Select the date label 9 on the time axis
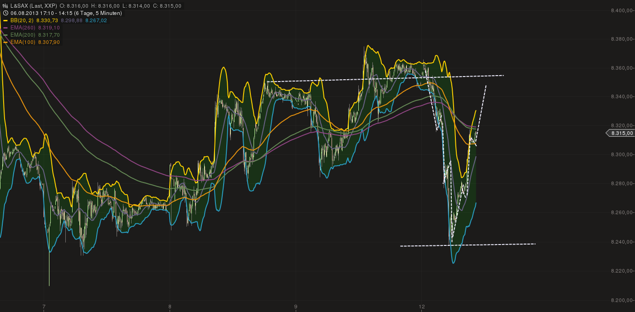Image resolution: width=635 pixels, height=312 pixels. point(296,306)
